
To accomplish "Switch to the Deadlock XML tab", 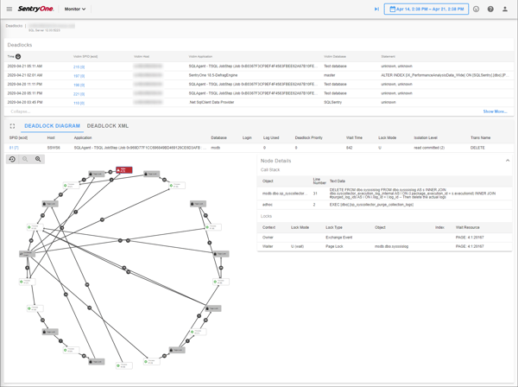I will (108, 126).
